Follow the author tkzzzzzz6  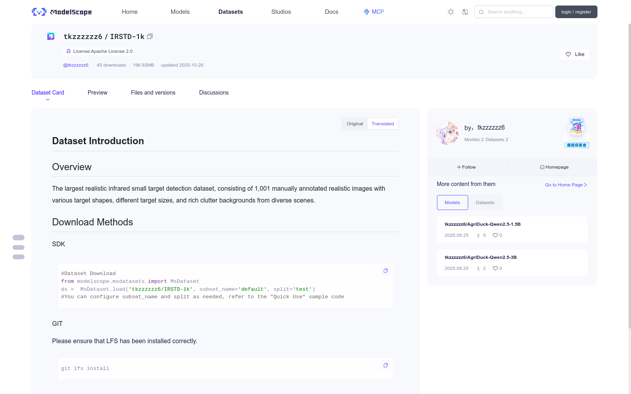click(x=467, y=167)
